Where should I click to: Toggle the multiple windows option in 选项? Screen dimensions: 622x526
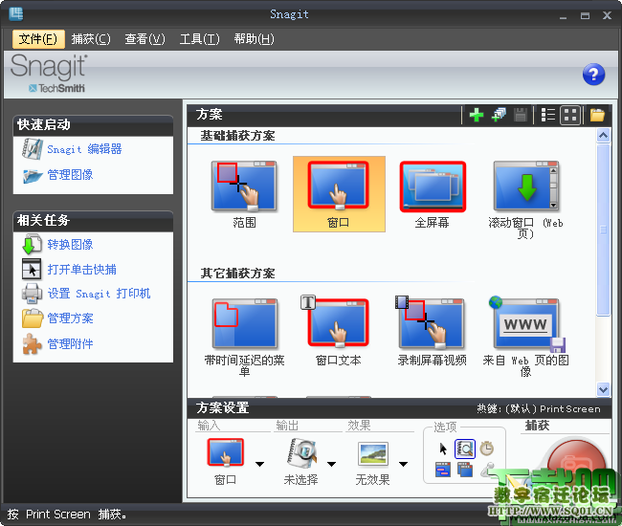click(465, 470)
